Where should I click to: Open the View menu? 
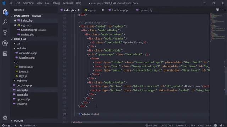[39, 3]
